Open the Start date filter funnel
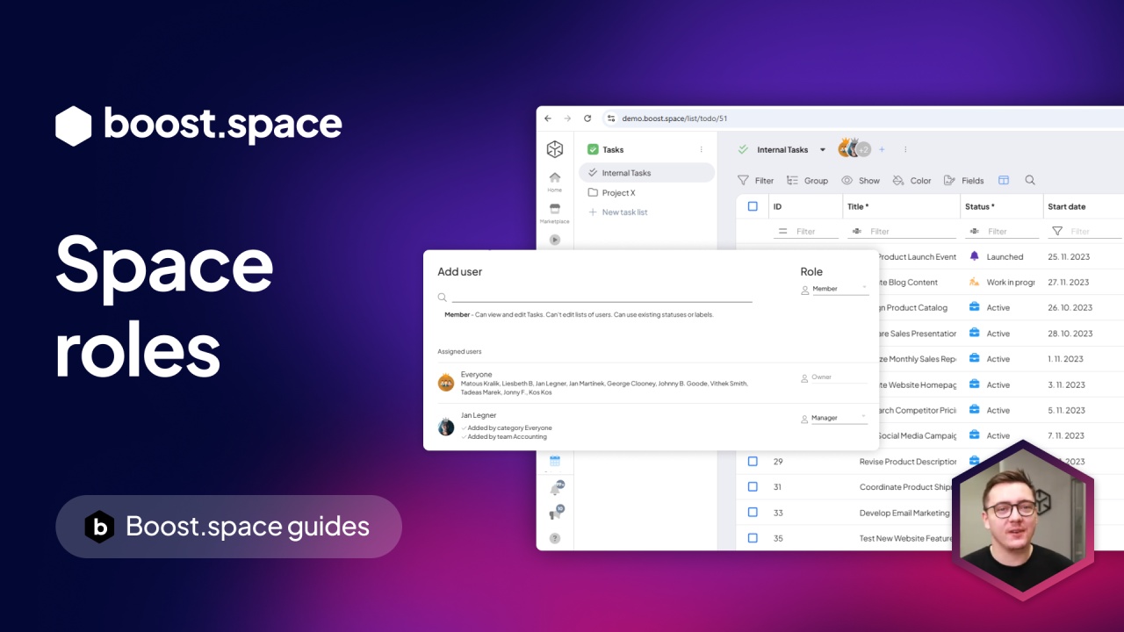Viewport: 1124px width, 632px height. point(1057,232)
